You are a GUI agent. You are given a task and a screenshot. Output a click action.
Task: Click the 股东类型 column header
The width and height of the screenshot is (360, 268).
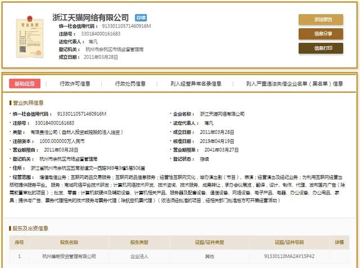tap(139, 242)
